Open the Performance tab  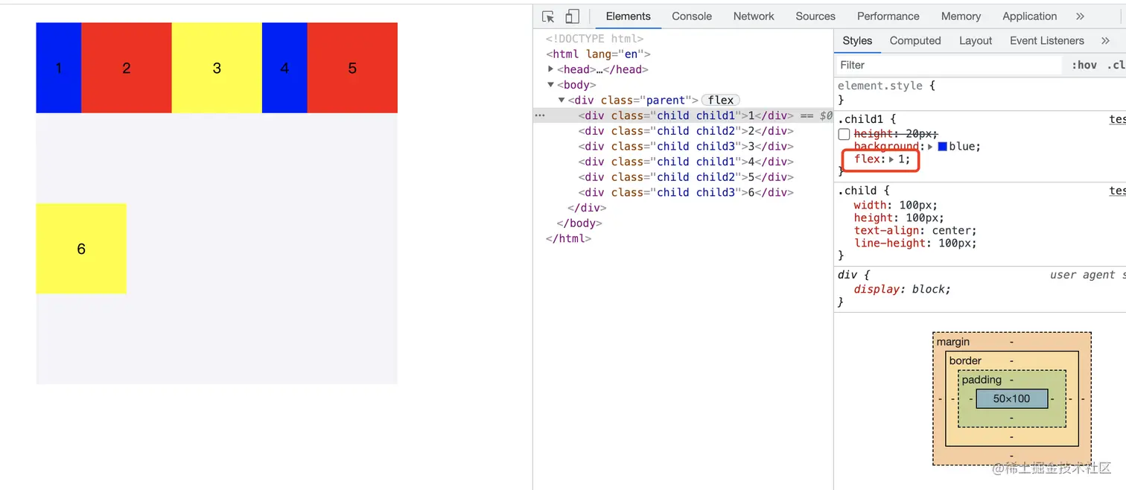click(888, 16)
